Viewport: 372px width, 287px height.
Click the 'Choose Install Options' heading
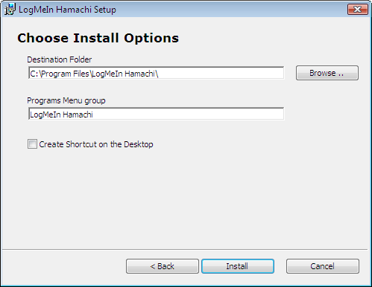[x=98, y=38]
